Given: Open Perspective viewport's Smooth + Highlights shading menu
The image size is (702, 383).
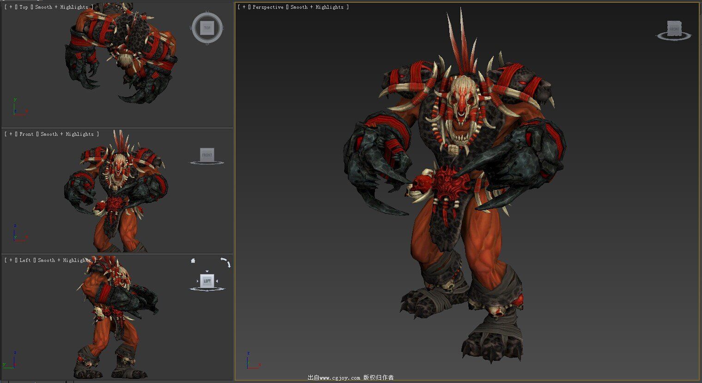Looking at the screenshot, I should [x=317, y=7].
